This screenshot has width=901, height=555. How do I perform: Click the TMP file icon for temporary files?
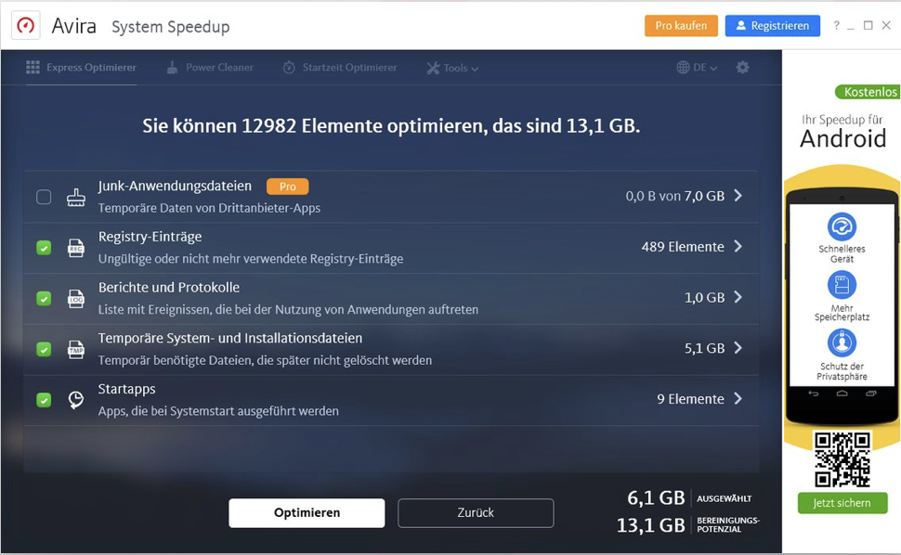tap(76, 349)
